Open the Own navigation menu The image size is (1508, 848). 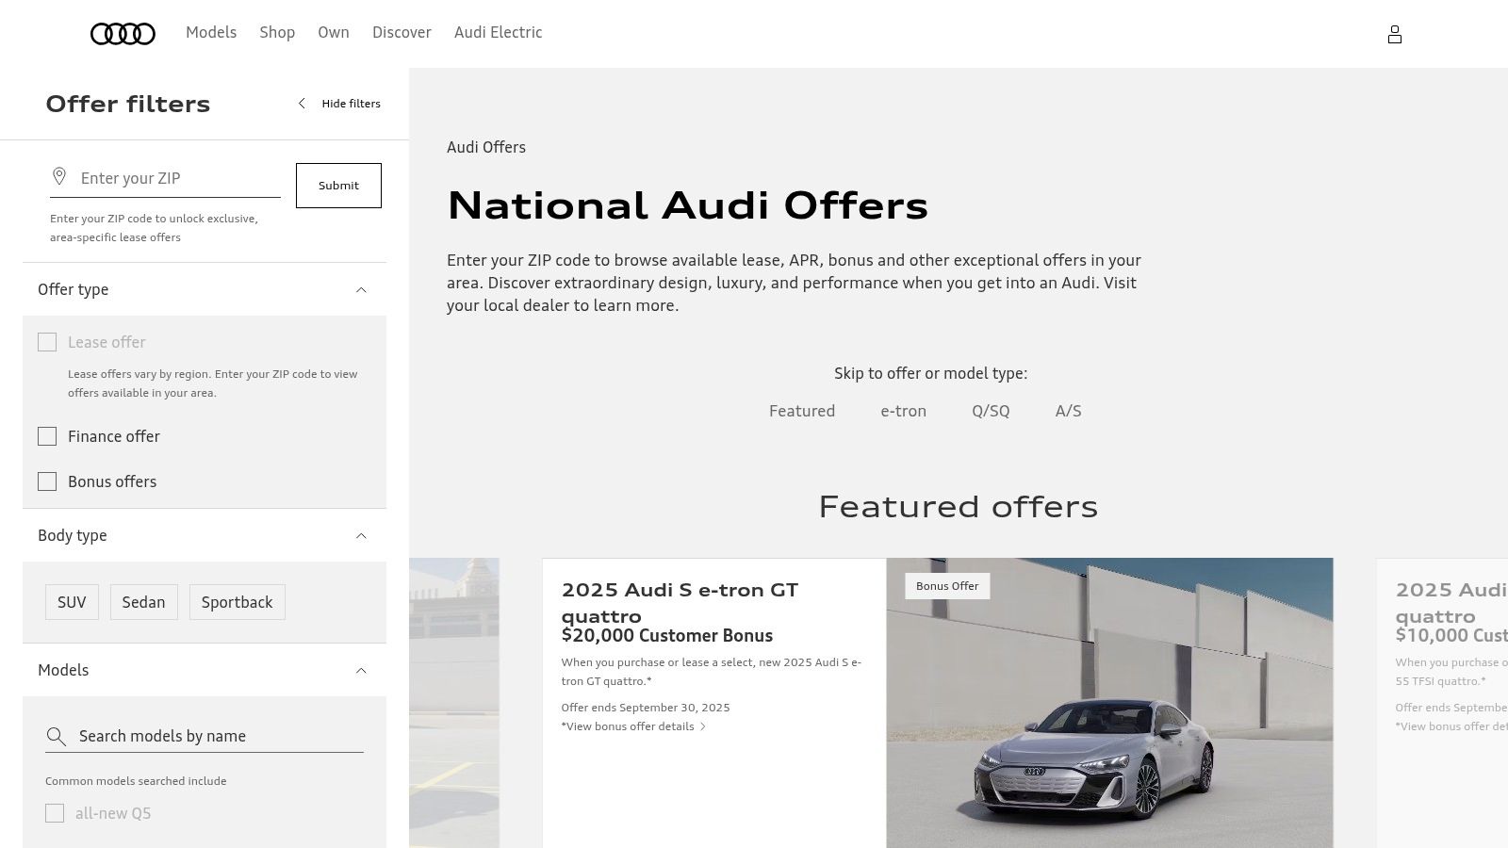(334, 32)
